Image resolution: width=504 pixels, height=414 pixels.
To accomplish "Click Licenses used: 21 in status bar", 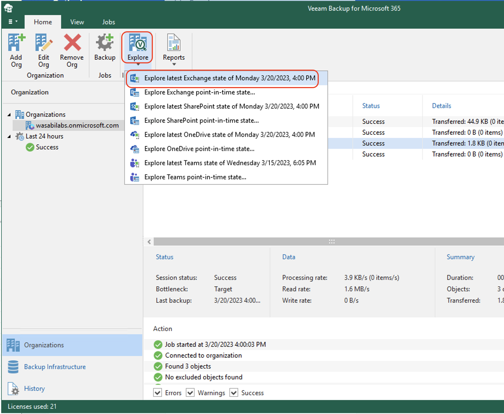I will coord(32,406).
